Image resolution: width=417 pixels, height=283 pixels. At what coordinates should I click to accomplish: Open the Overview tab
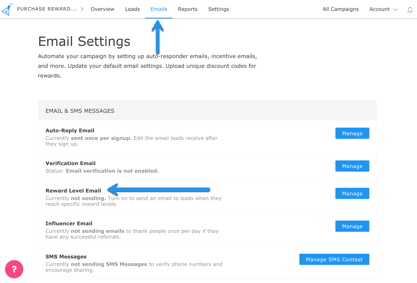[x=102, y=9]
